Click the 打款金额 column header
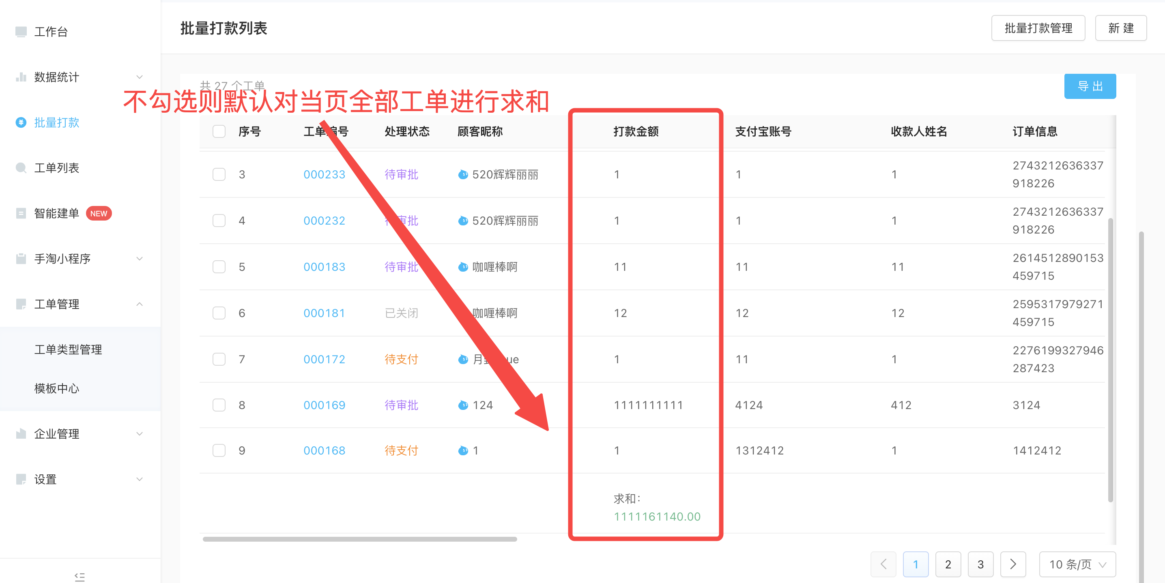 (636, 131)
